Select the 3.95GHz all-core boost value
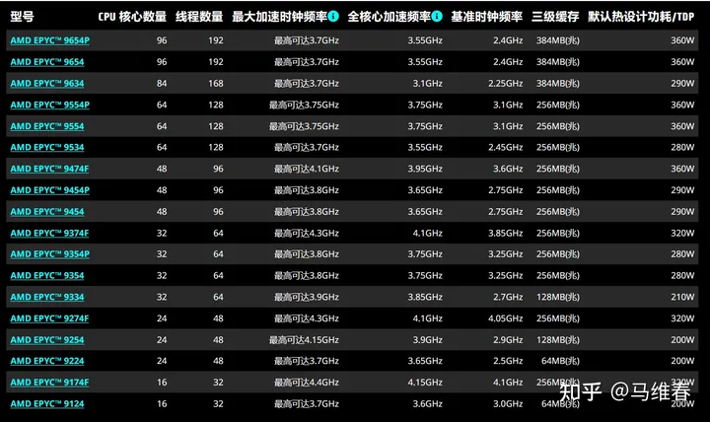This screenshot has height=422, width=710. click(425, 169)
